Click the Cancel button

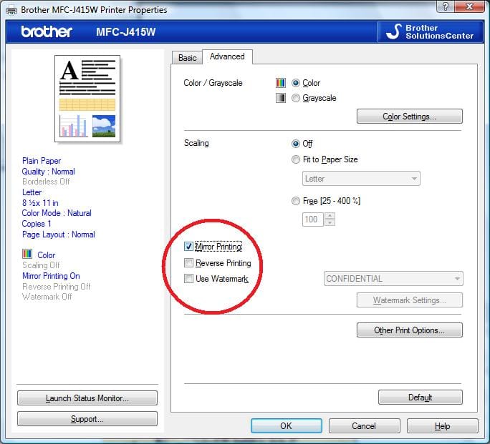click(364, 425)
